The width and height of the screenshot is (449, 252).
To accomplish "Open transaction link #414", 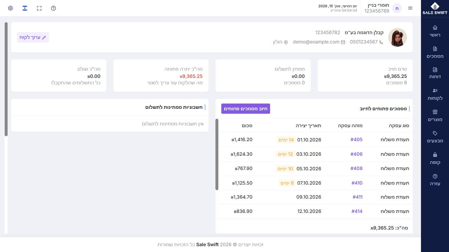I will [357, 211].
